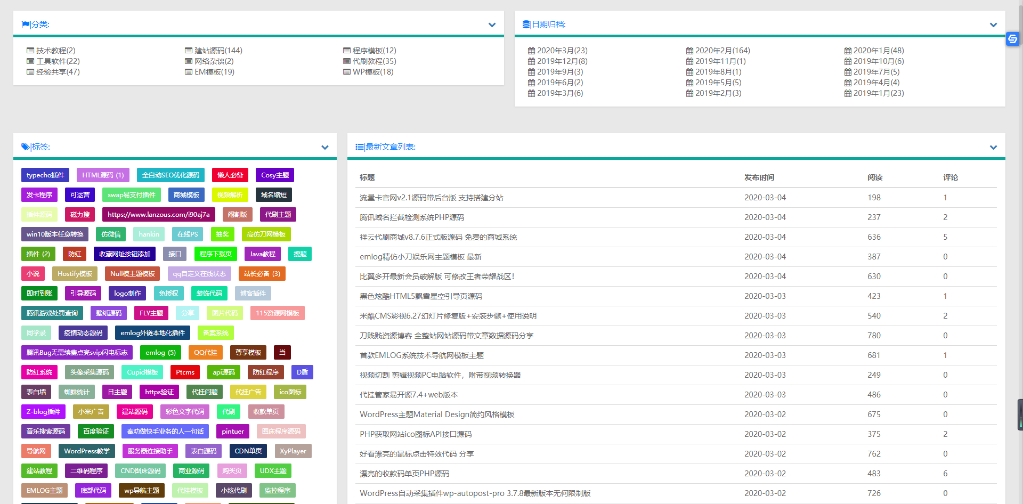Select the WordPress教学 tag

click(x=87, y=451)
